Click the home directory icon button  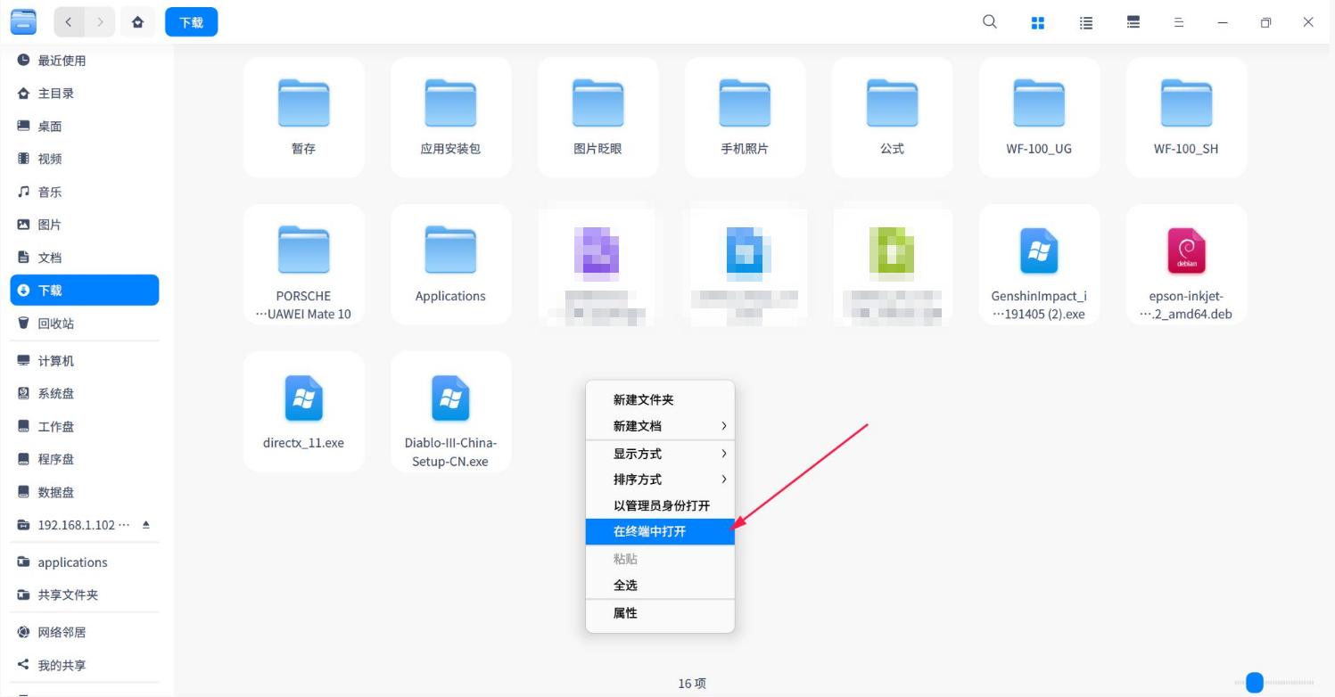pyautogui.click(x=137, y=22)
